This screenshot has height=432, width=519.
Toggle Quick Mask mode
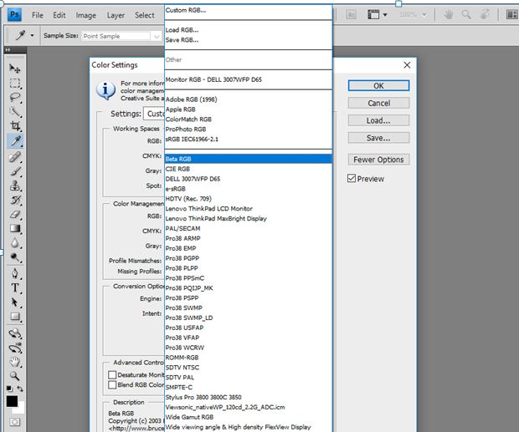[14, 422]
